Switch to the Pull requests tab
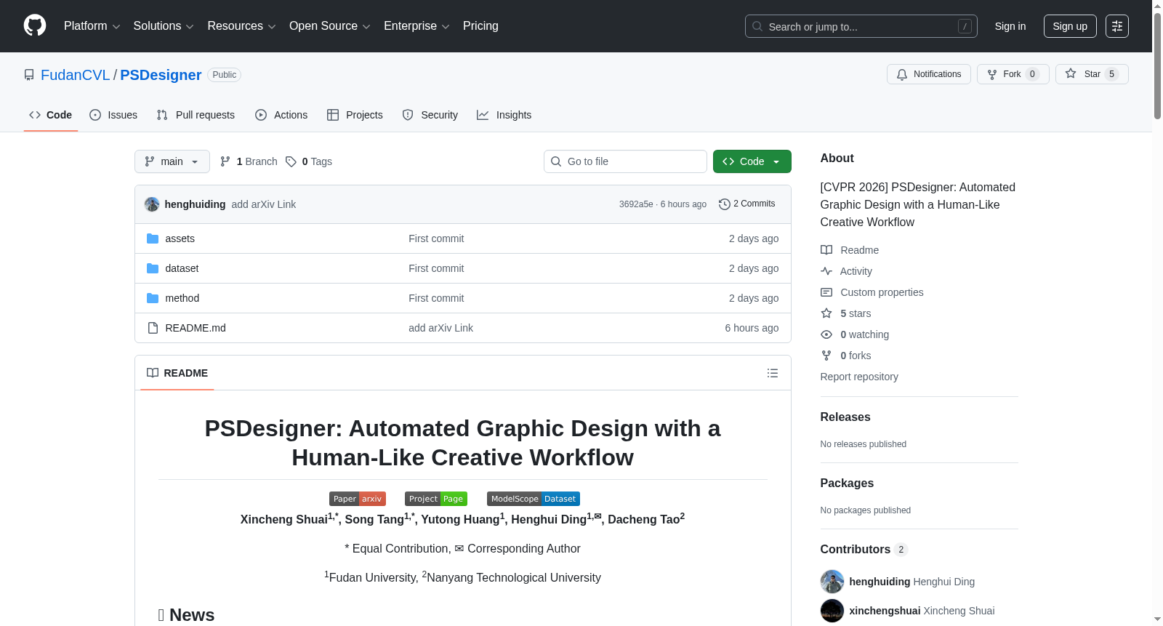 tap(196, 115)
